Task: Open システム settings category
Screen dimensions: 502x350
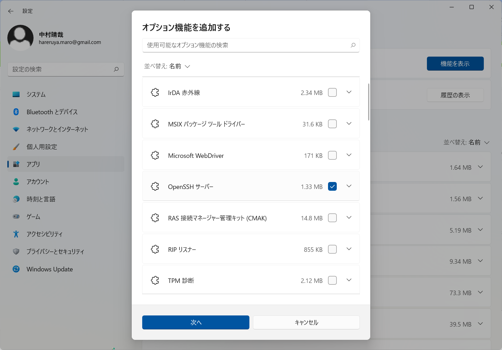Action: click(x=66, y=94)
